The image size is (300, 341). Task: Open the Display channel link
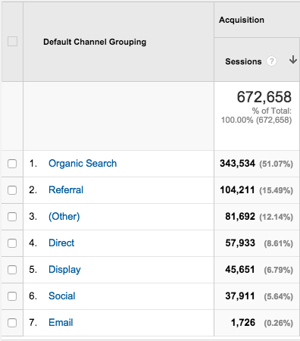pos(64,270)
